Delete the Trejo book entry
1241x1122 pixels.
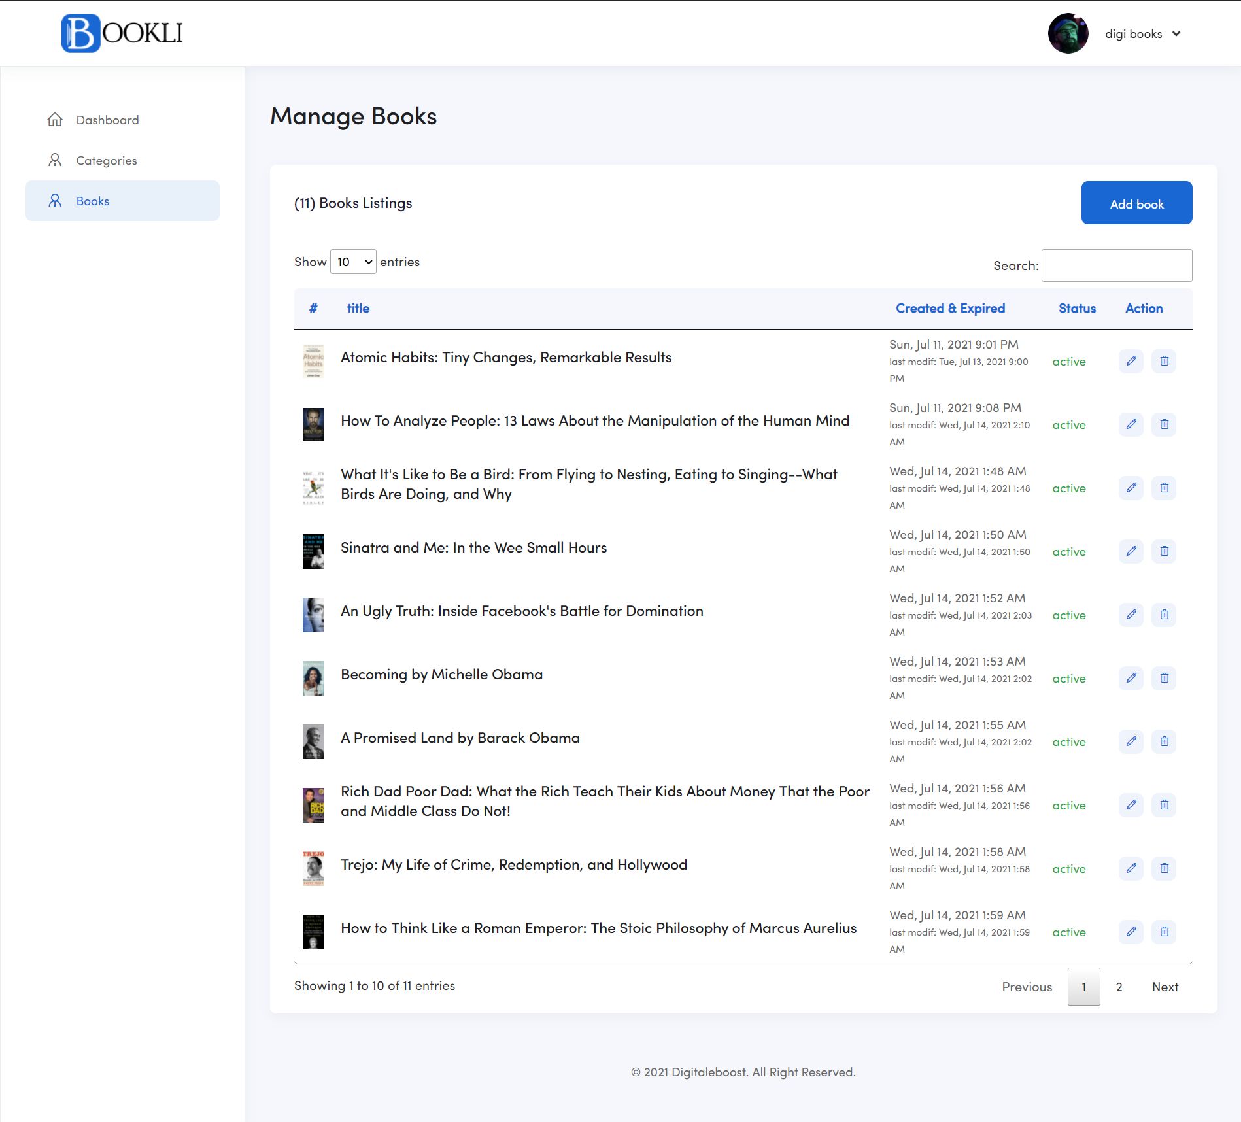pos(1164,868)
